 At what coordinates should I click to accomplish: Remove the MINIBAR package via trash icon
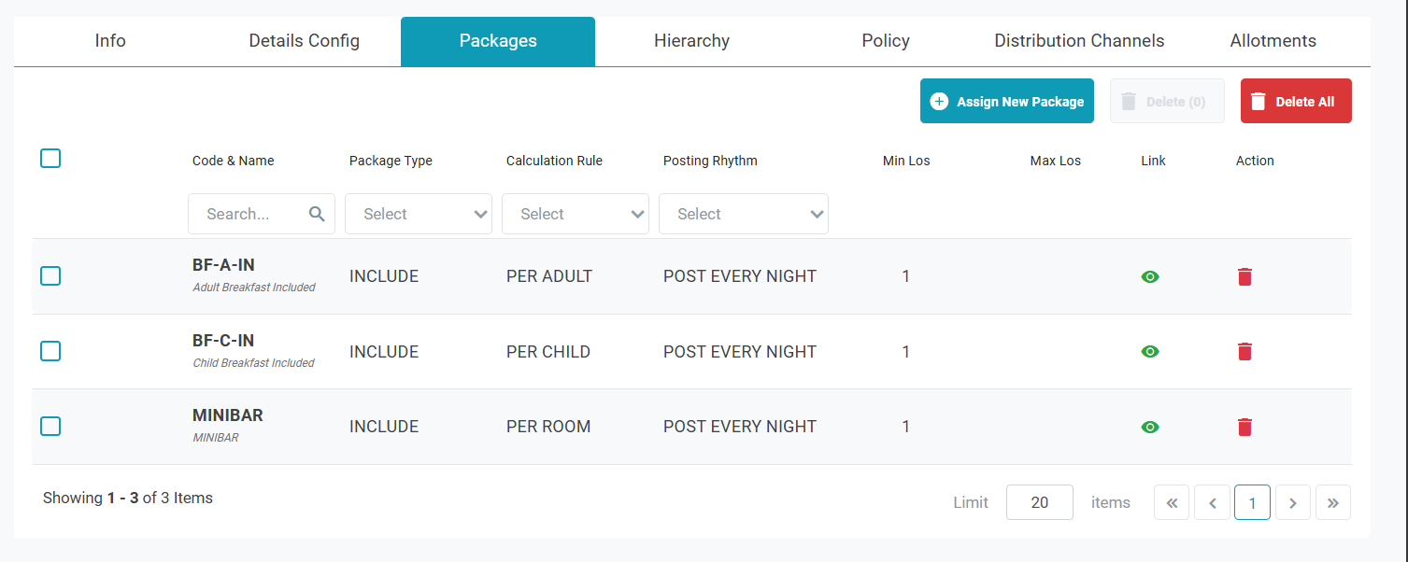pyautogui.click(x=1244, y=427)
